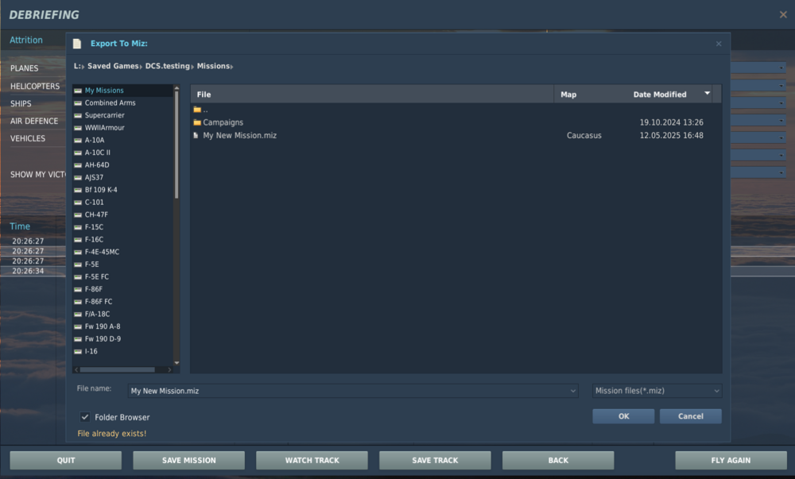Select F-86F in the module list
795x479 pixels.
coord(94,289)
